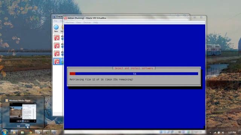Click the network signal tray icon
241x135 pixels.
(x=215, y=132)
